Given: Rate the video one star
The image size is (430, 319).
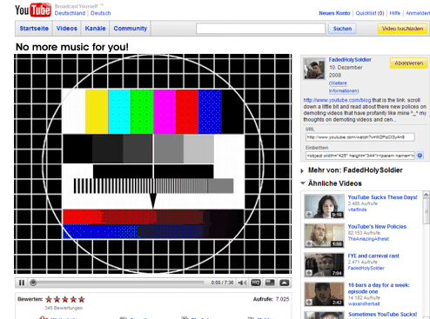Looking at the screenshot, I should 49,299.
